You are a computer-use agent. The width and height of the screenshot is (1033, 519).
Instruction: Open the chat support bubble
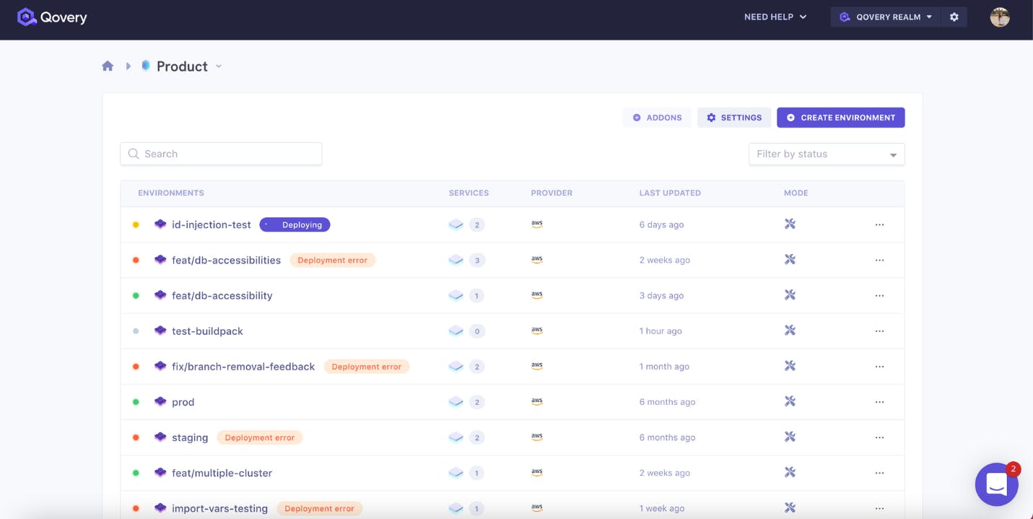pyautogui.click(x=996, y=484)
